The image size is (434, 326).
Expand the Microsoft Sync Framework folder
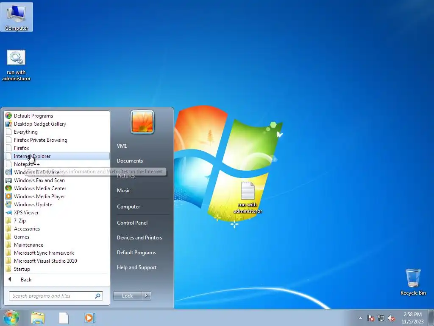(x=57, y=253)
